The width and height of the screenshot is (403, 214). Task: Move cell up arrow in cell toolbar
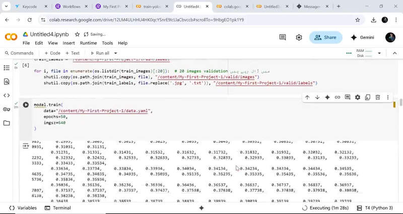(307, 97)
